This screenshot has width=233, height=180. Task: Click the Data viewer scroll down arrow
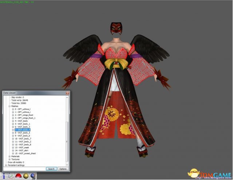[x=67, y=165]
